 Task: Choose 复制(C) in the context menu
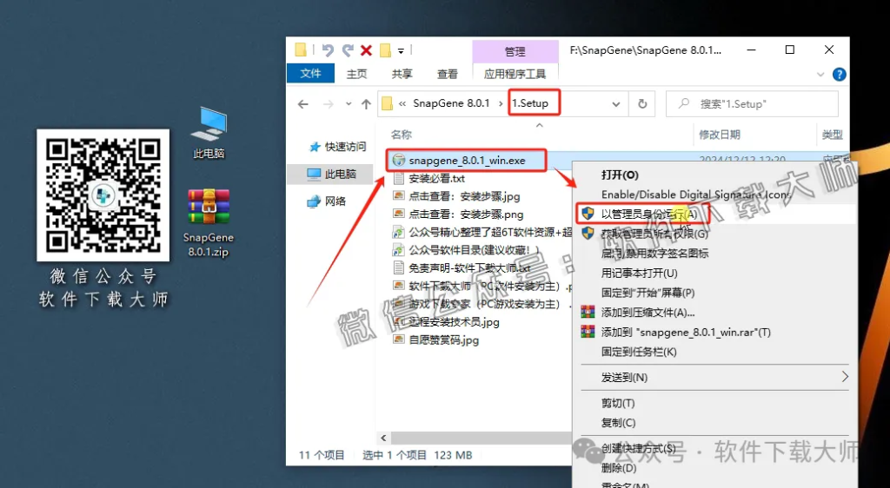pyautogui.click(x=618, y=423)
